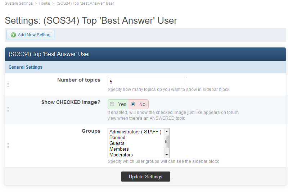The height and width of the screenshot is (192, 288).
Task: Choose Members in Groups list
Action: (x=119, y=149)
